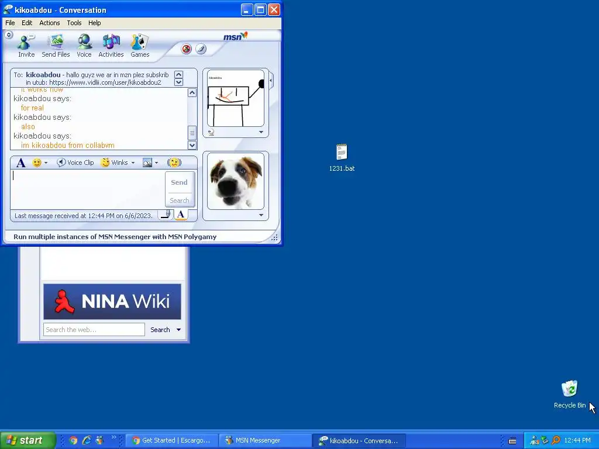Screen dimensions: 599x449
Task: Record a Voice Clip
Action: (x=75, y=163)
